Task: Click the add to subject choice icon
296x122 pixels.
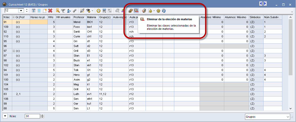Action: pos(131,11)
